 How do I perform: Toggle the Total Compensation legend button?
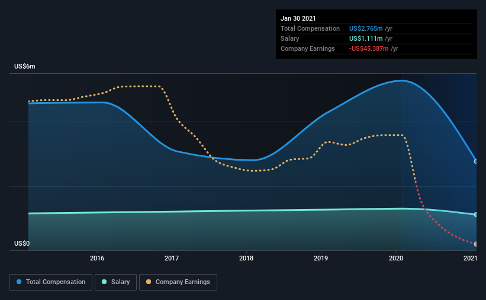click(51, 282)
